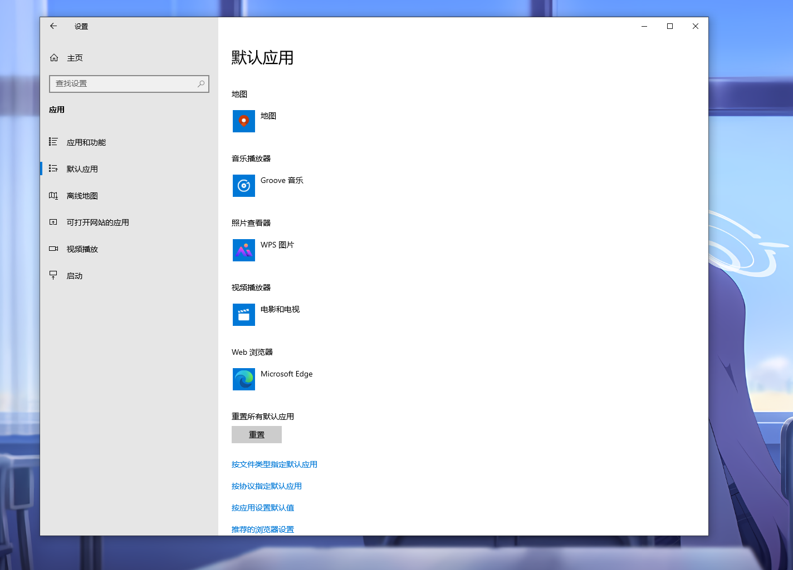Viewport: 793px width, 570px height.
Task: Go to 主页 settings home
Action: 129,58
